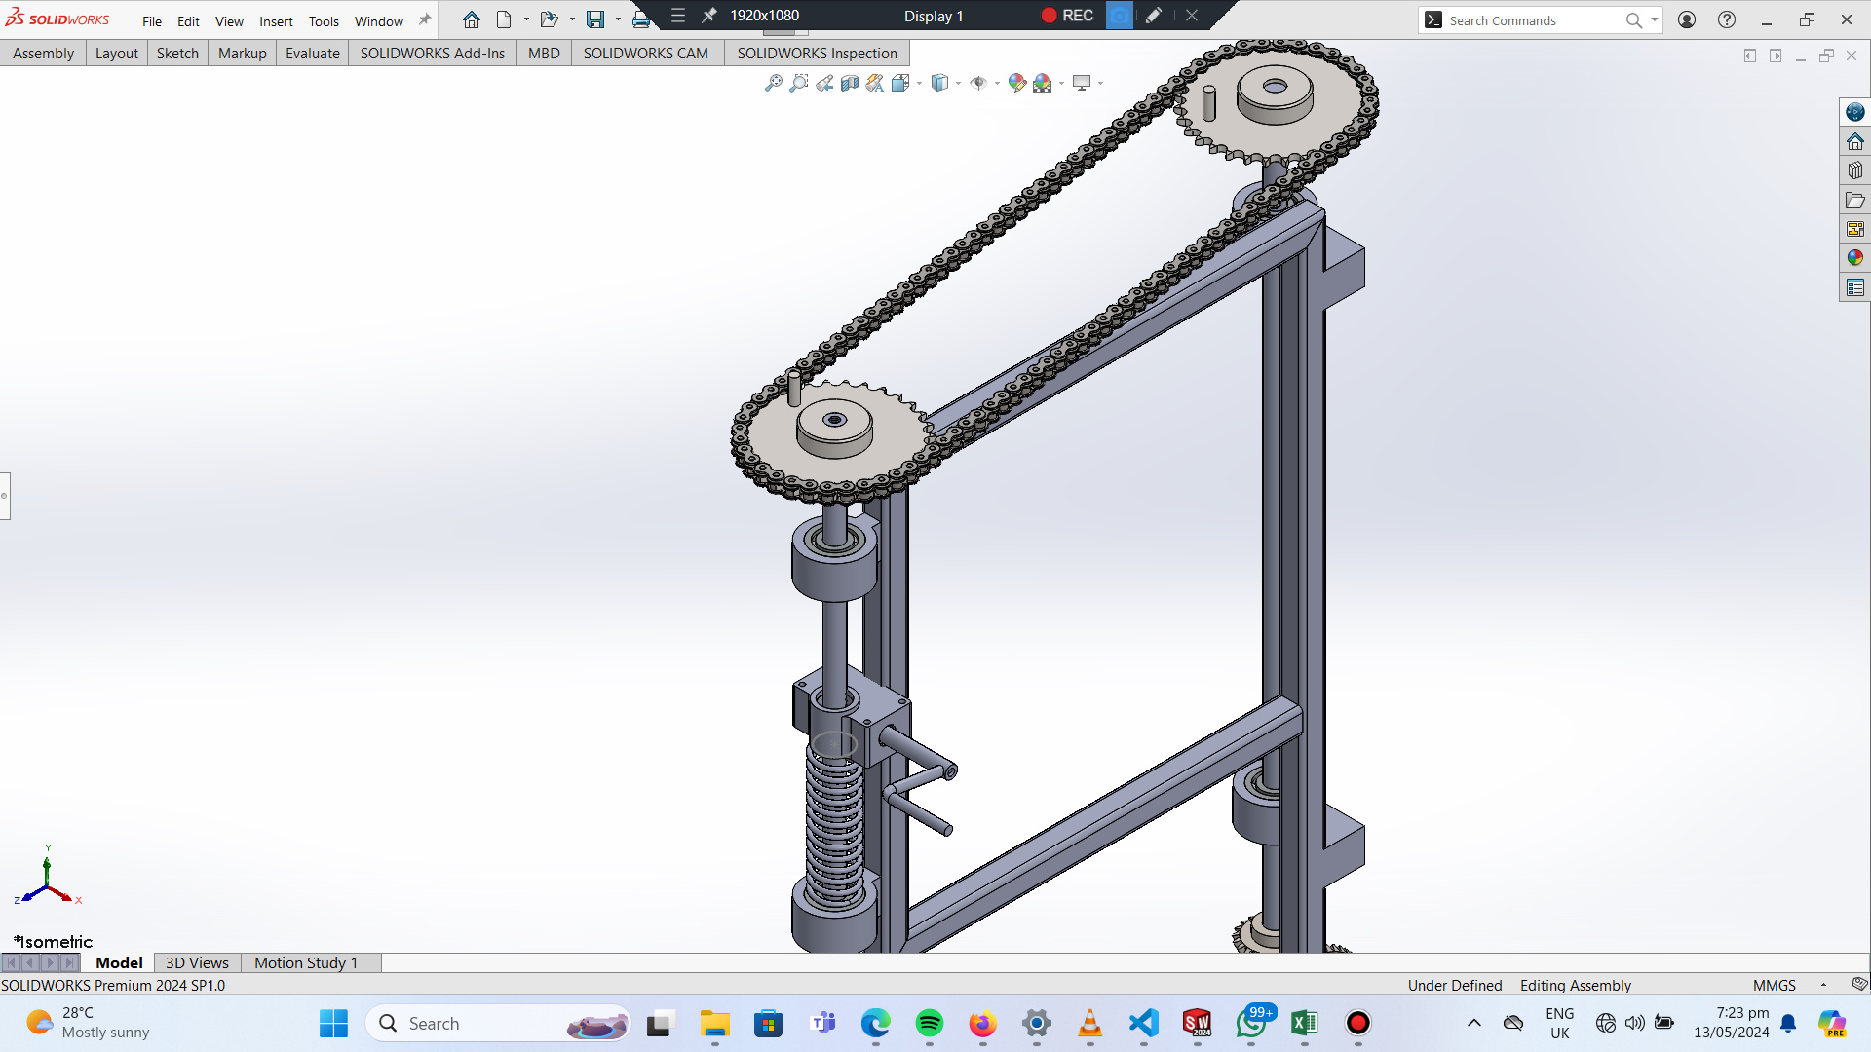Open the Custom Properties task pane tab
This screenshot has width=1871, height=1052.
(1854, 287)
